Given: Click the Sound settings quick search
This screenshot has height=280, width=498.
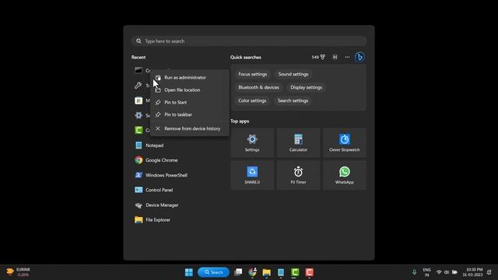Looking at the screenshot, I should 293,74.
